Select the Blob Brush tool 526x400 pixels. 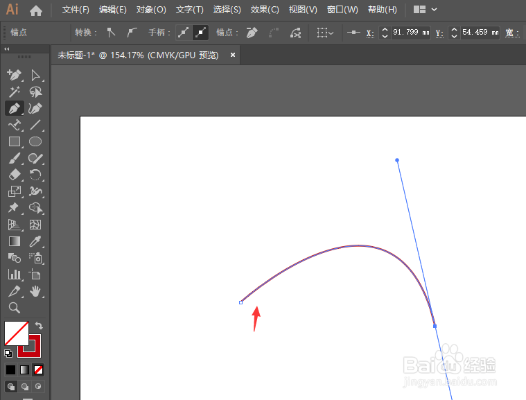point(35,158)
